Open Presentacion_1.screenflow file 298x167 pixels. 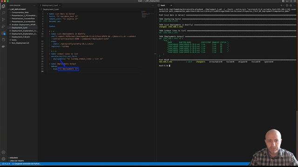23,19
